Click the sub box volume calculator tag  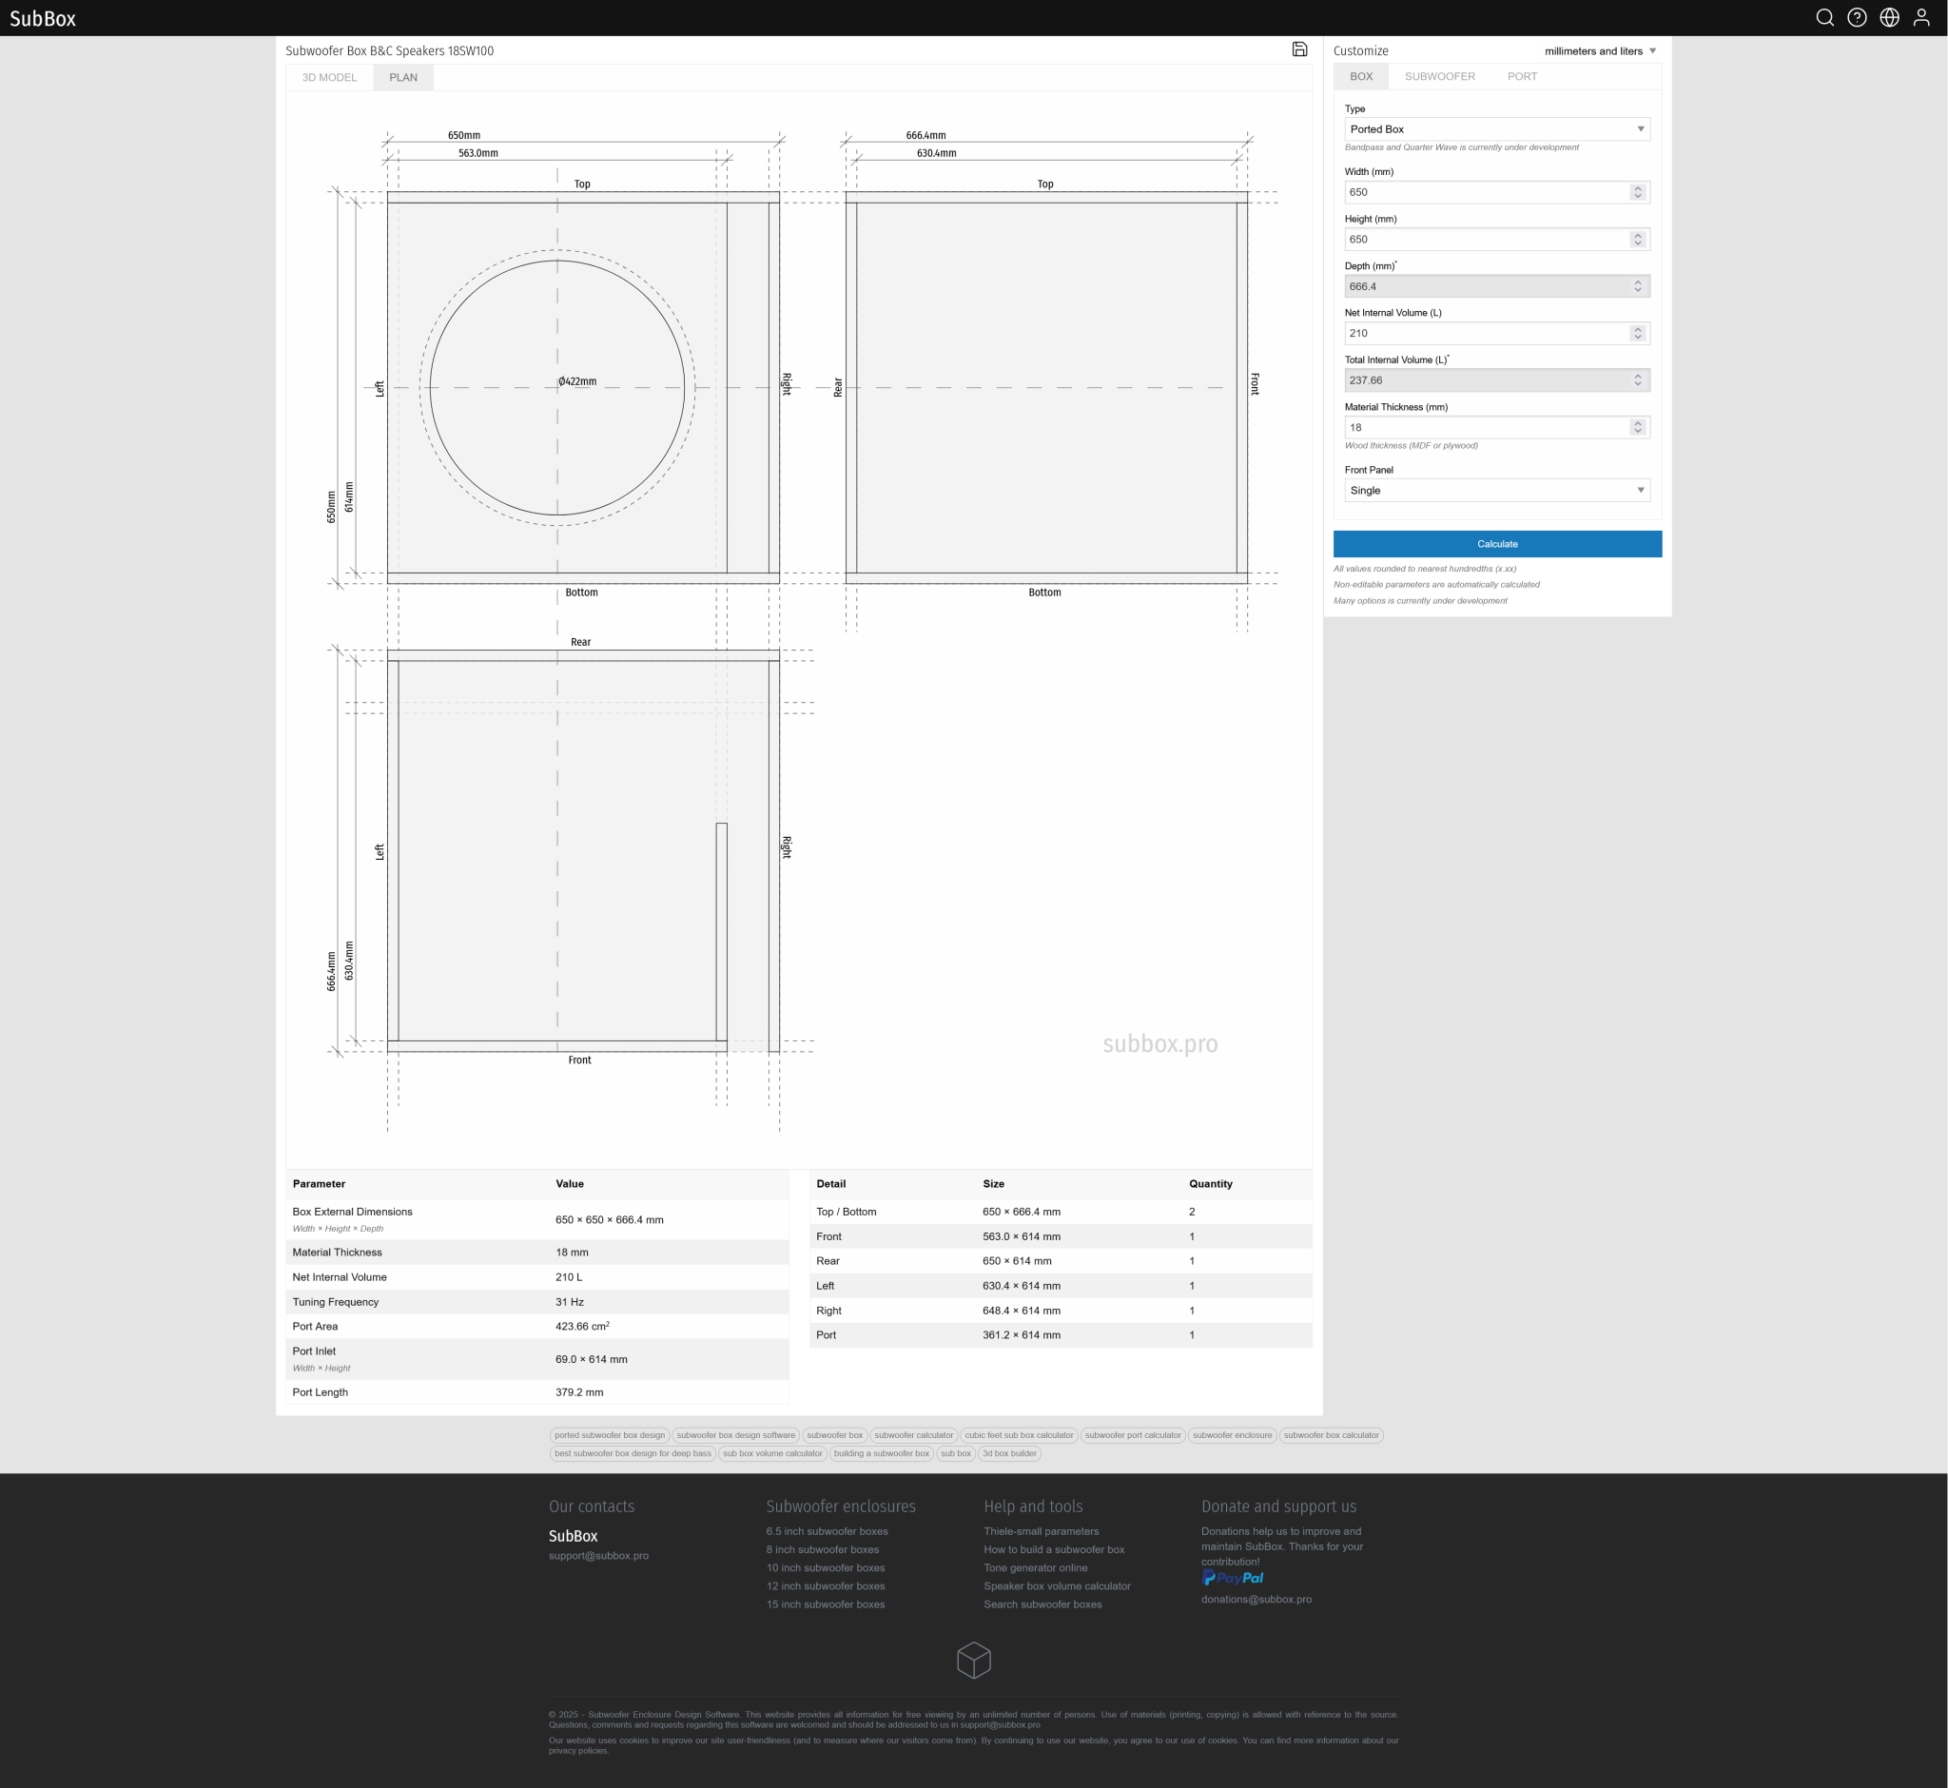pos(772,1453)
